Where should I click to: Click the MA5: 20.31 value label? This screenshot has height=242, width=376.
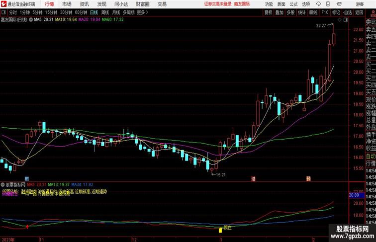pyautogui.click(x=44, y=20)
